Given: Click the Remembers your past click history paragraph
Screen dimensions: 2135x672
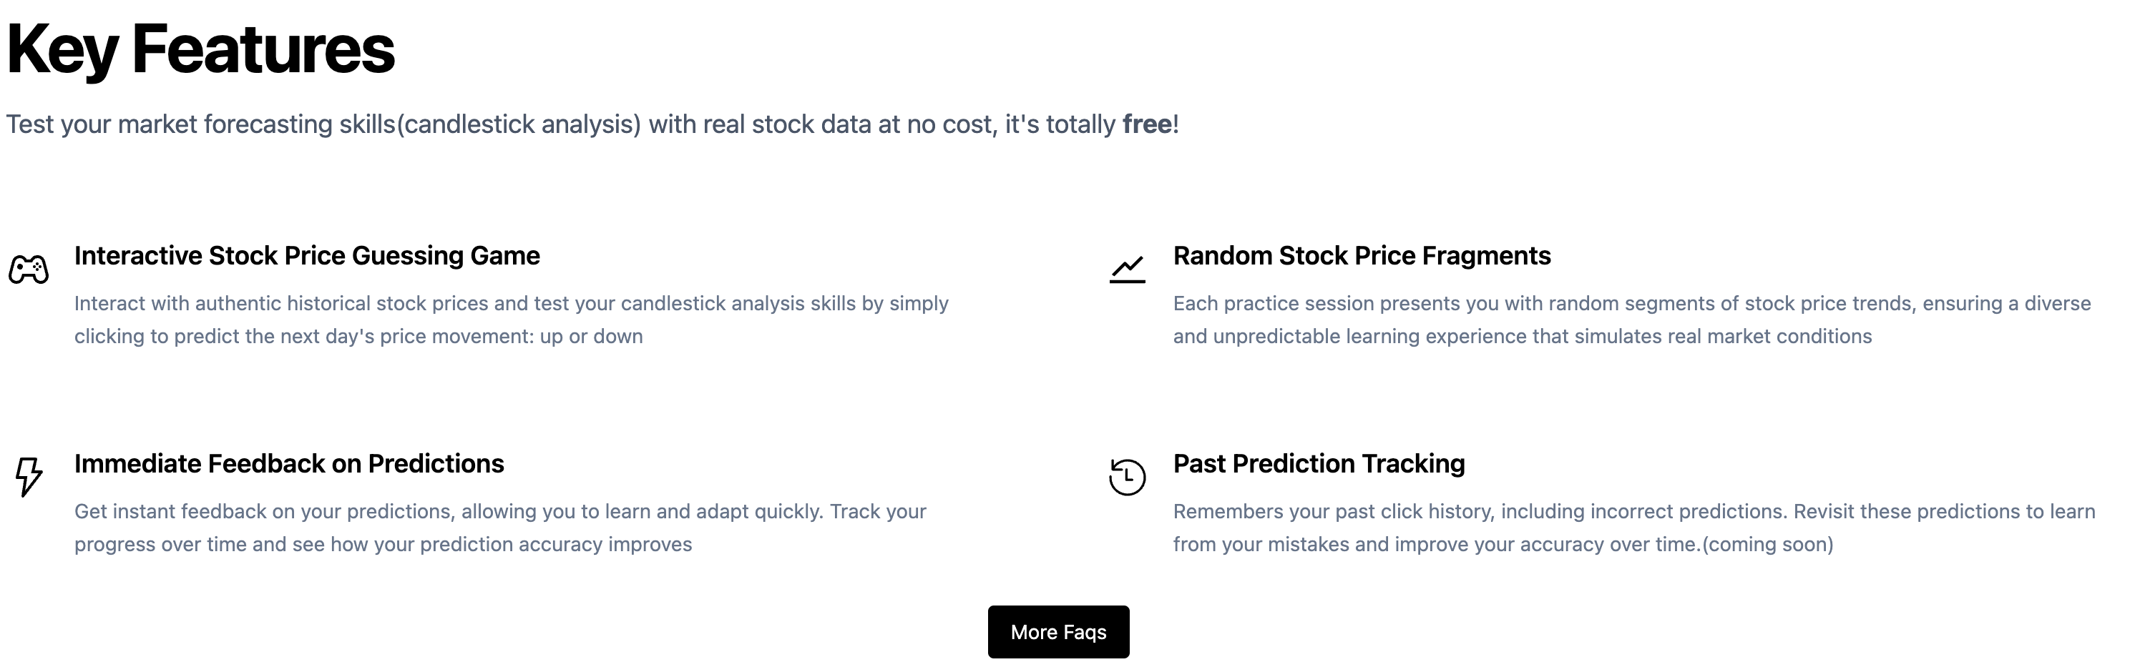Looking at the screenshot, I should pyautogui.click(x=1634, y=528).
